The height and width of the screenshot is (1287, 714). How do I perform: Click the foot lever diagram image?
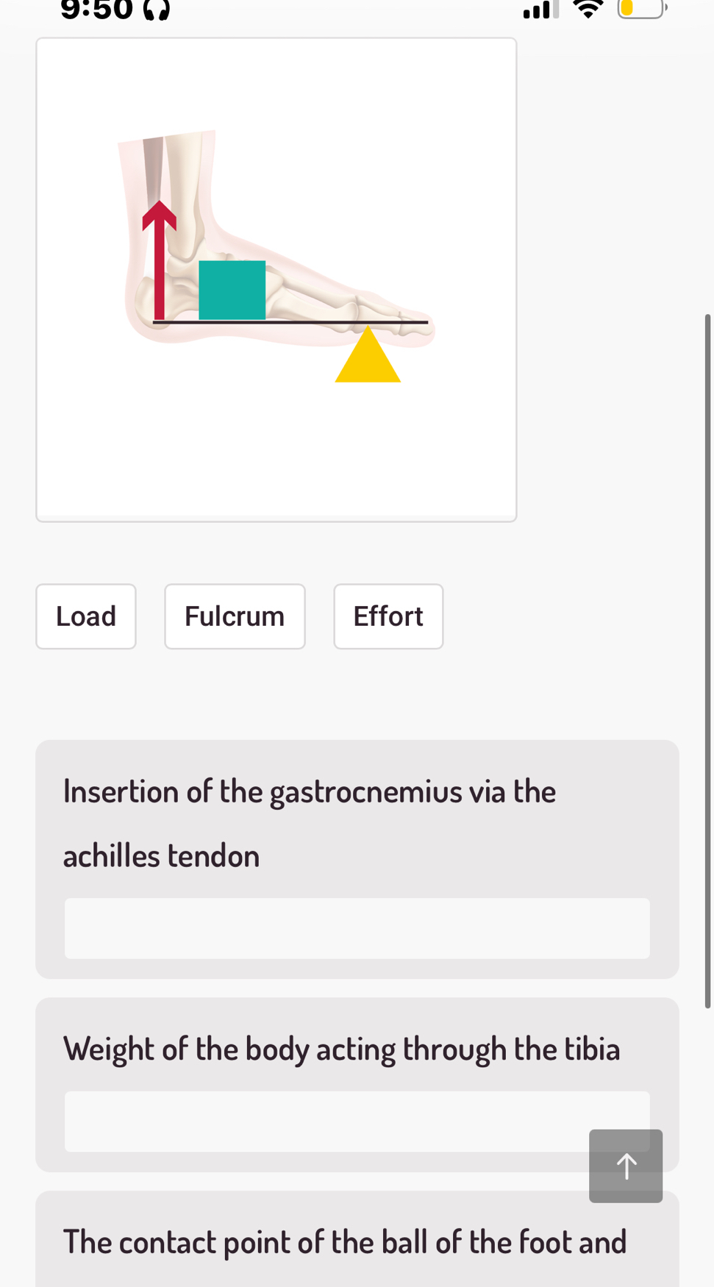click(276, 279)
